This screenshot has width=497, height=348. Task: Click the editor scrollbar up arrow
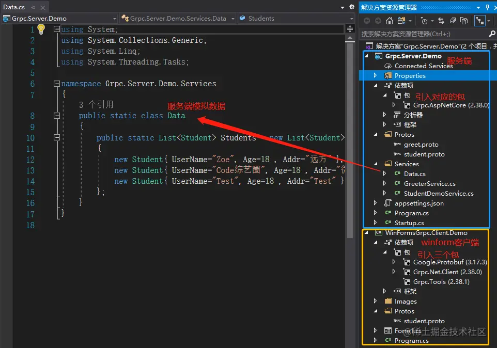350,38
